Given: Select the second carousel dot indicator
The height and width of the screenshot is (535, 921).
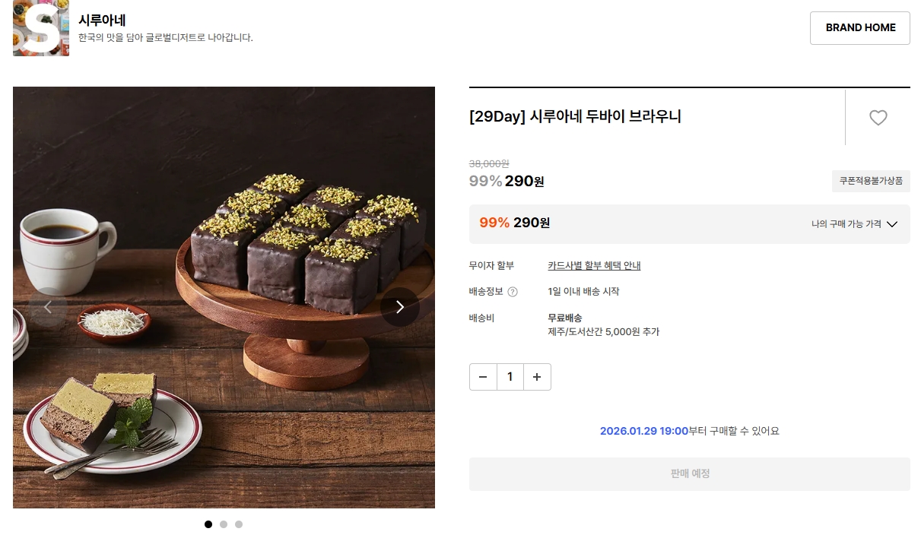Looking at the screenshot, I should tap(224, 524).
